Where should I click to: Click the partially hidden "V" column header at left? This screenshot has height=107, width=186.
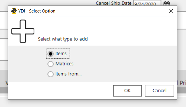coord(7,83)
